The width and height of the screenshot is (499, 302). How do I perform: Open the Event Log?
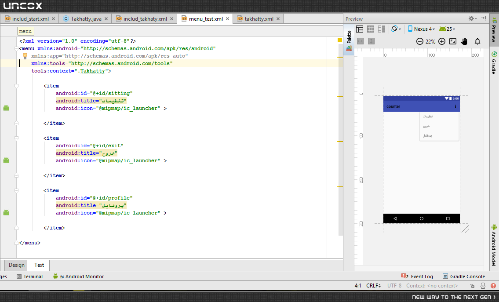point(417,277)
